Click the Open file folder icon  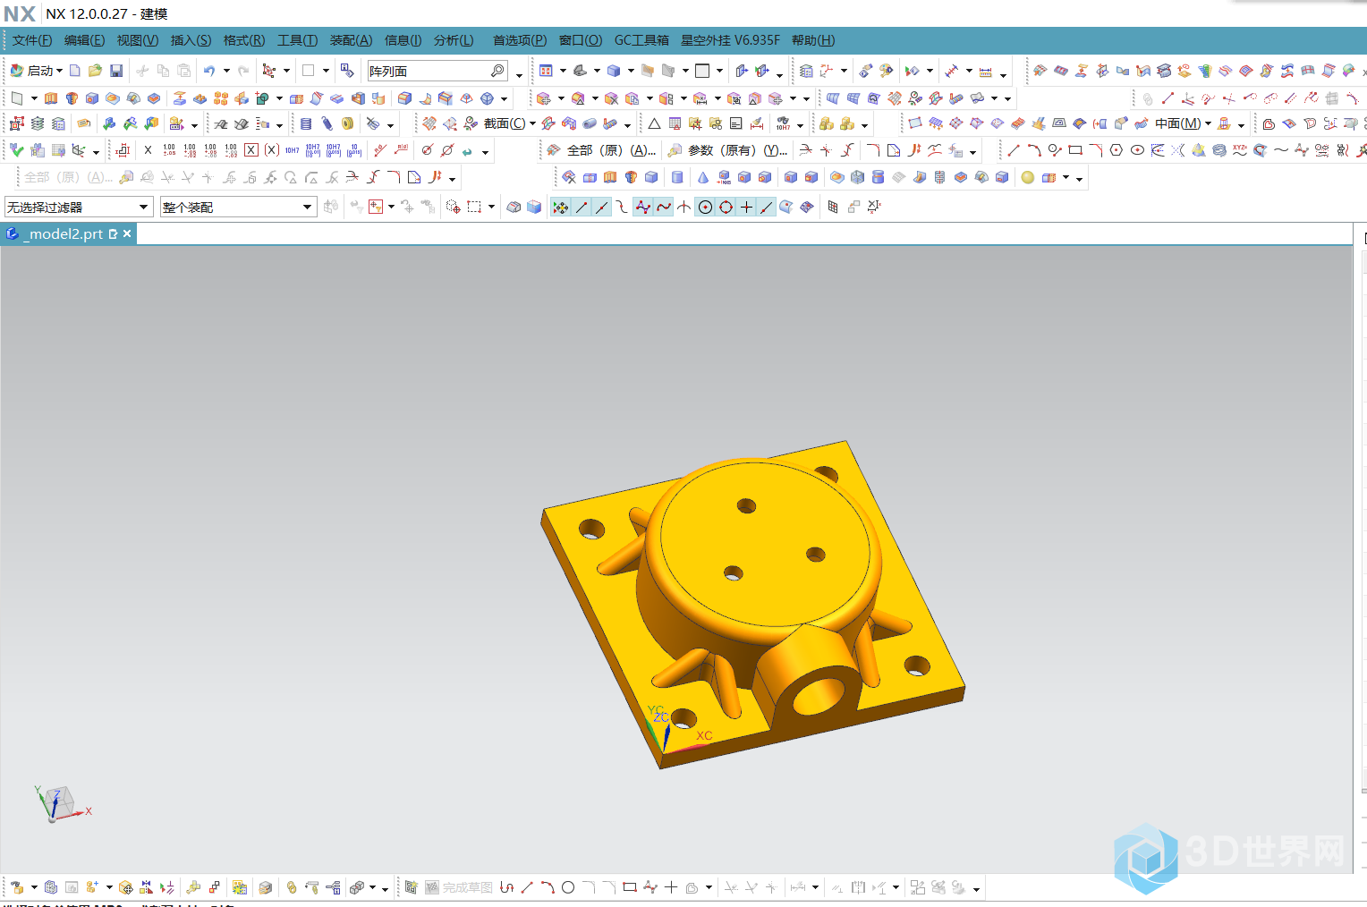[x=95, y=71]
